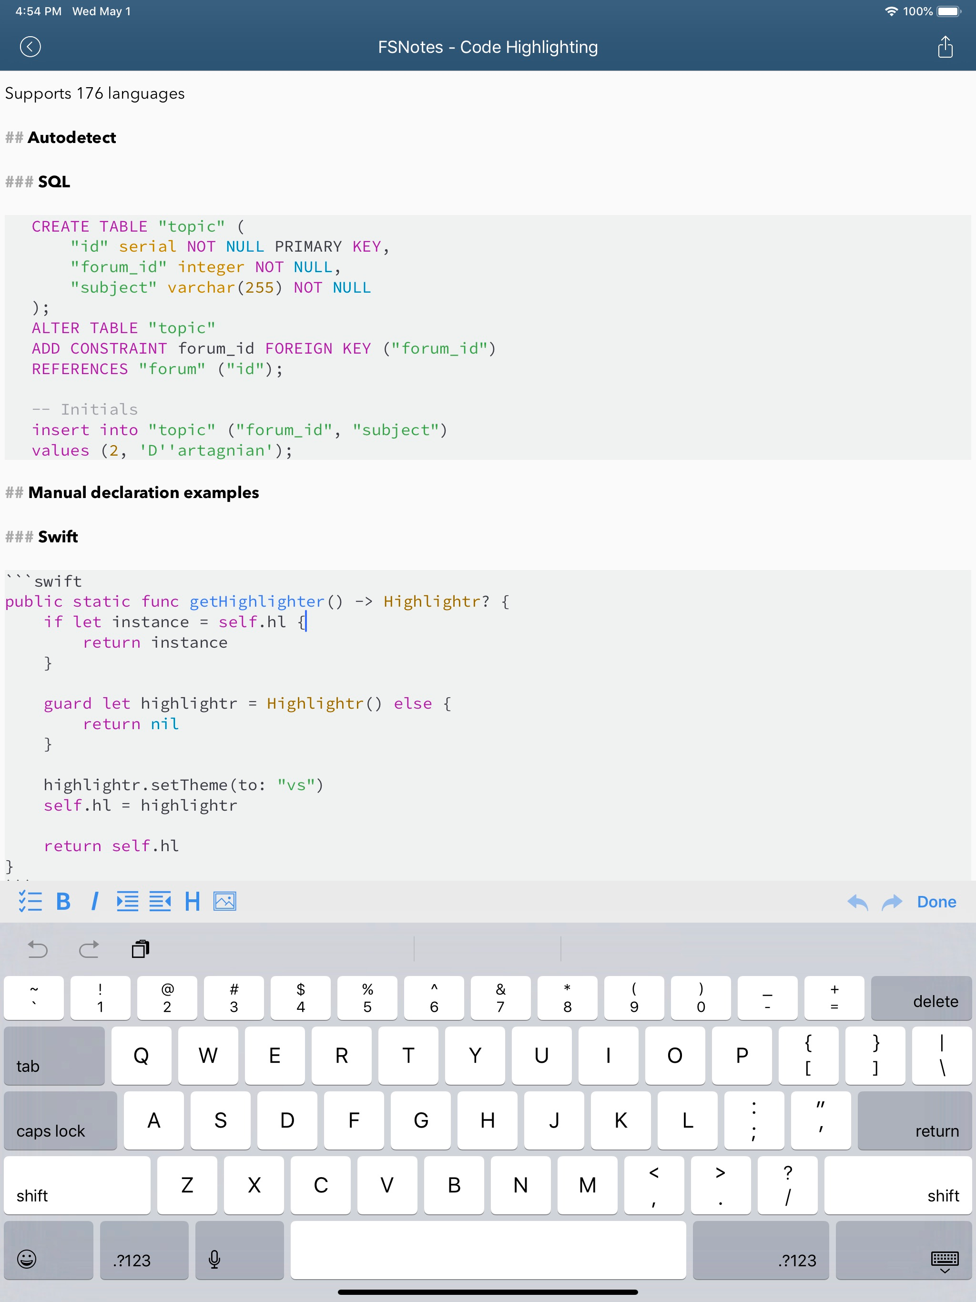
Task: Increase indent with the indent icon
Action: (127, 901)
